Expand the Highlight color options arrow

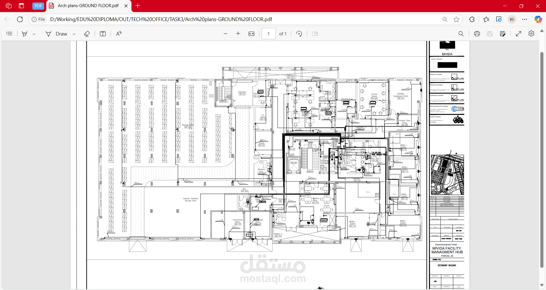coord(34,34)
